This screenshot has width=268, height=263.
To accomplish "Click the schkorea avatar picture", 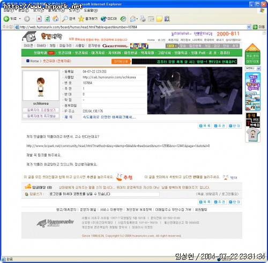I will [41, 86].
